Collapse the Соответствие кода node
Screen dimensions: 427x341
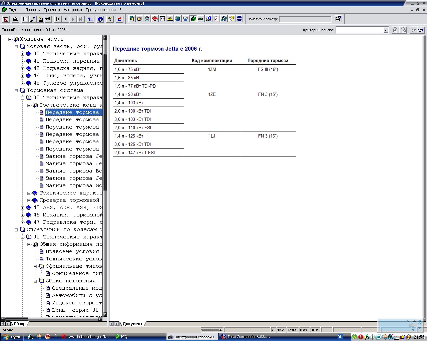click(x=29, y=105)
